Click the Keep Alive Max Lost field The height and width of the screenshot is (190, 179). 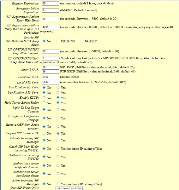point(51,58)
